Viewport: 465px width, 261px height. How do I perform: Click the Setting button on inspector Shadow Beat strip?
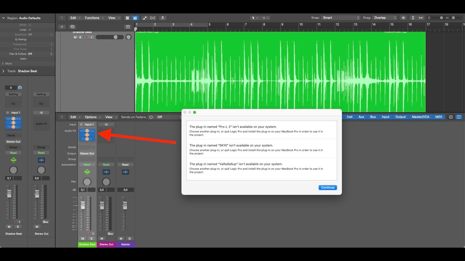click(x=13, y=94)
